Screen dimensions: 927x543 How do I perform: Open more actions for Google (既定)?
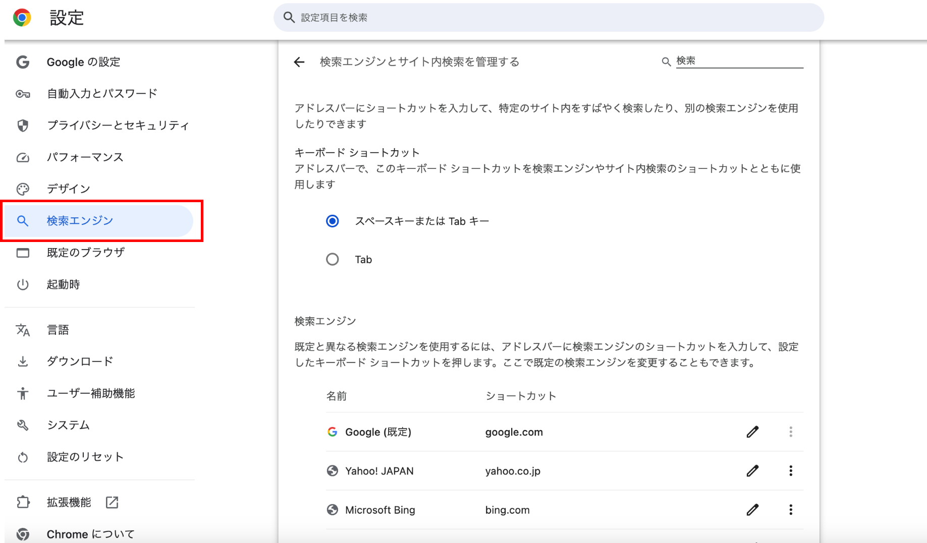pos(791,432)
